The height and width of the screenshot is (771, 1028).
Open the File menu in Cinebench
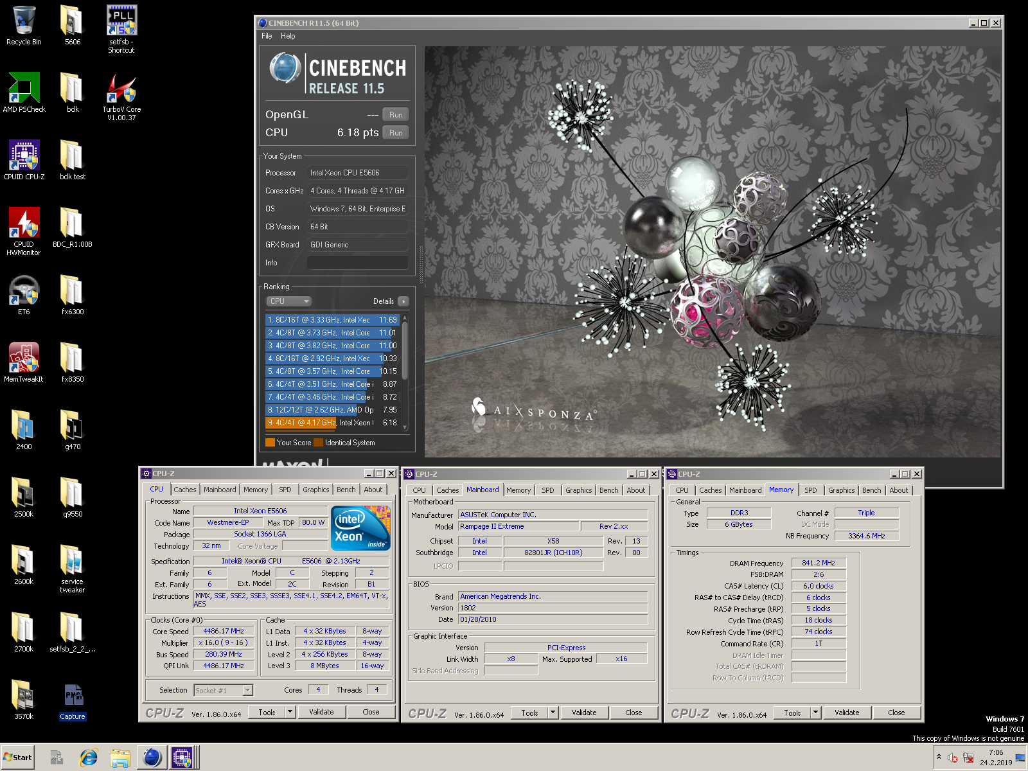(x=267, y=36)
